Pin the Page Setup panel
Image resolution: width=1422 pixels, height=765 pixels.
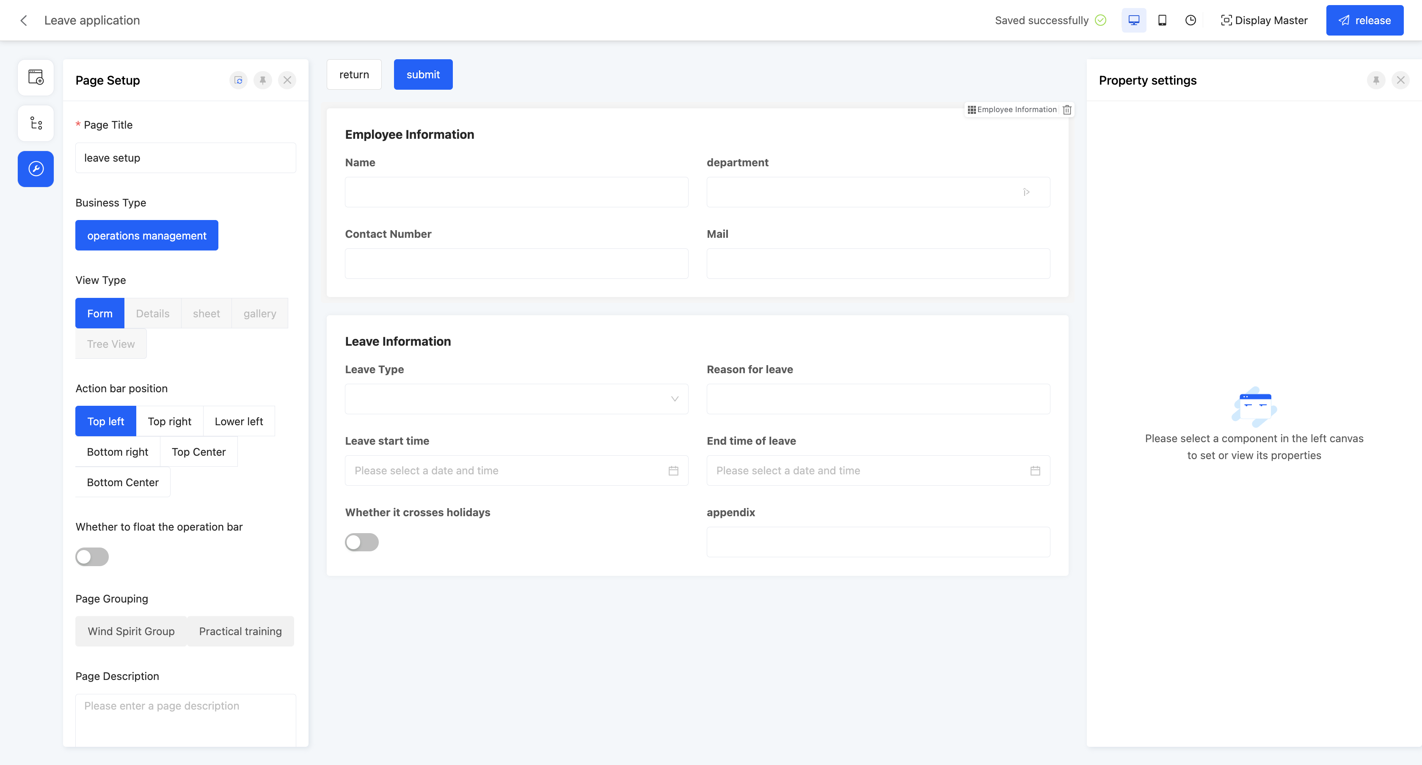point(263,80)
